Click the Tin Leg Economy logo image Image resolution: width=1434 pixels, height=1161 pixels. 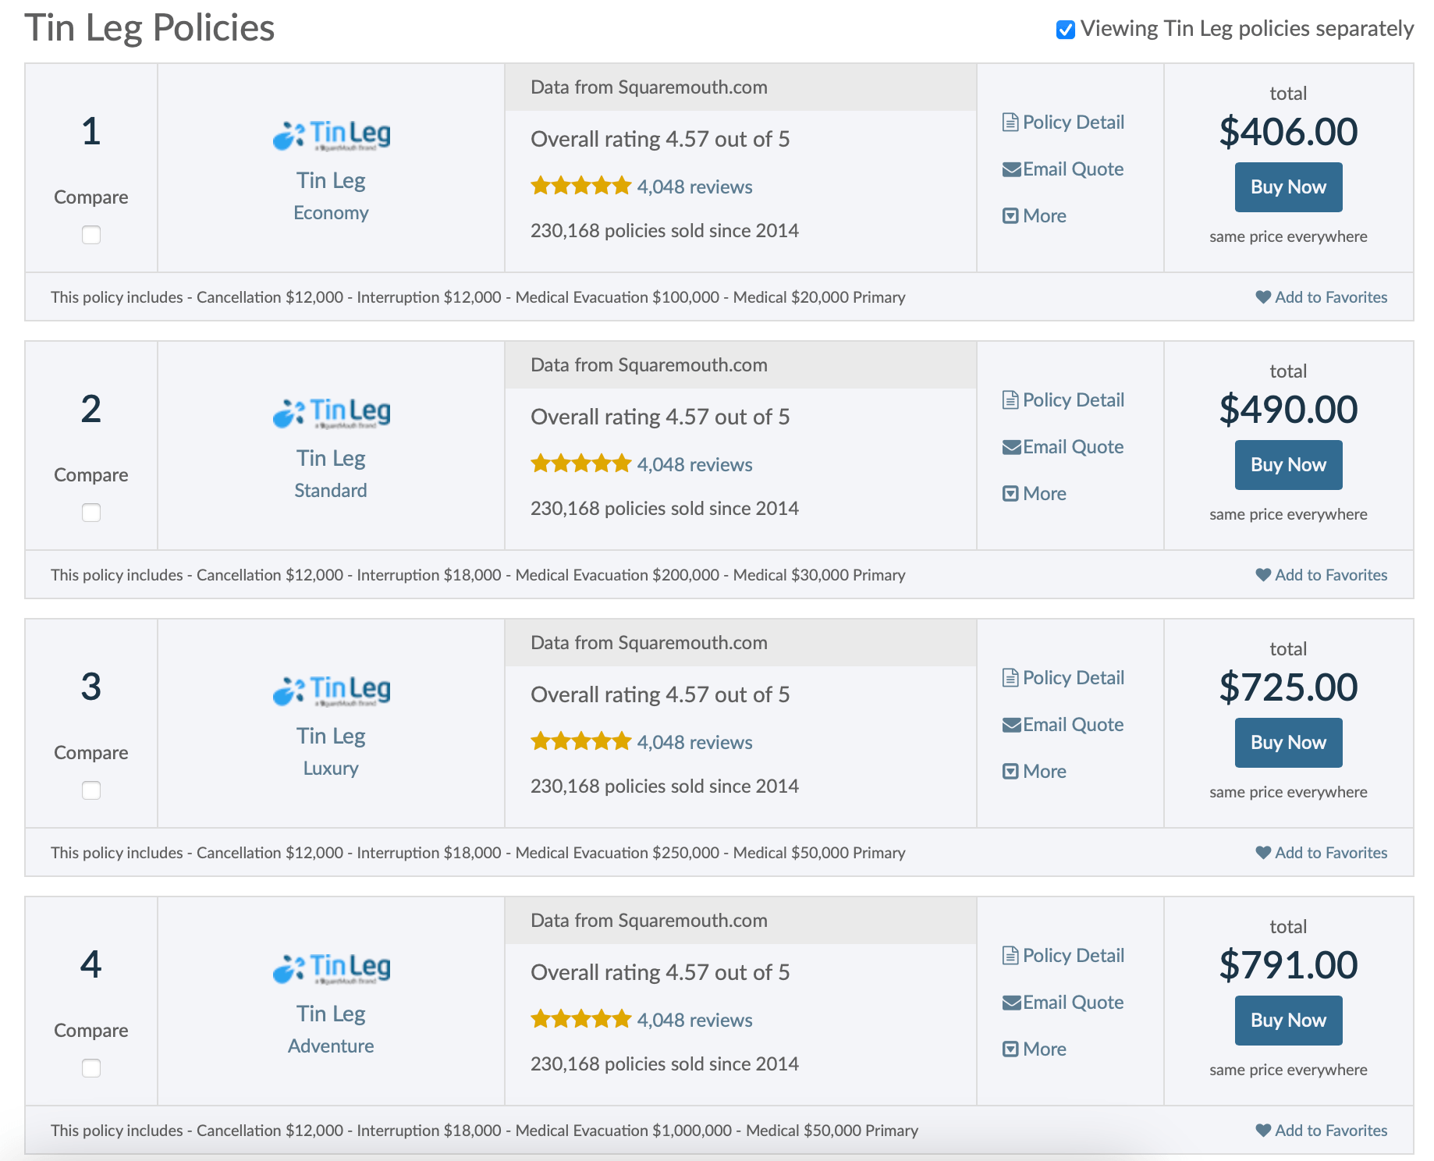[x=331, y=136]
